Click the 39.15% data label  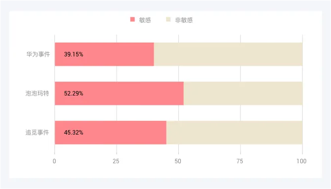[74, 54]
